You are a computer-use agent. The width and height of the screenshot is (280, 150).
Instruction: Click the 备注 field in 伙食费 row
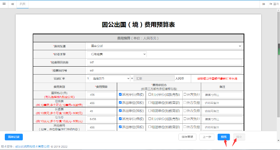coord(222,111)
